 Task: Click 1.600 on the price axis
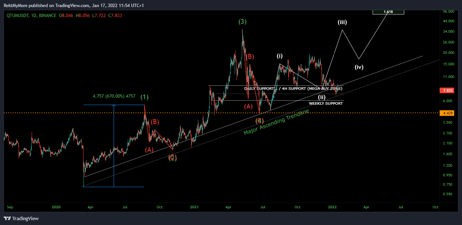click(x=448, y=154)
